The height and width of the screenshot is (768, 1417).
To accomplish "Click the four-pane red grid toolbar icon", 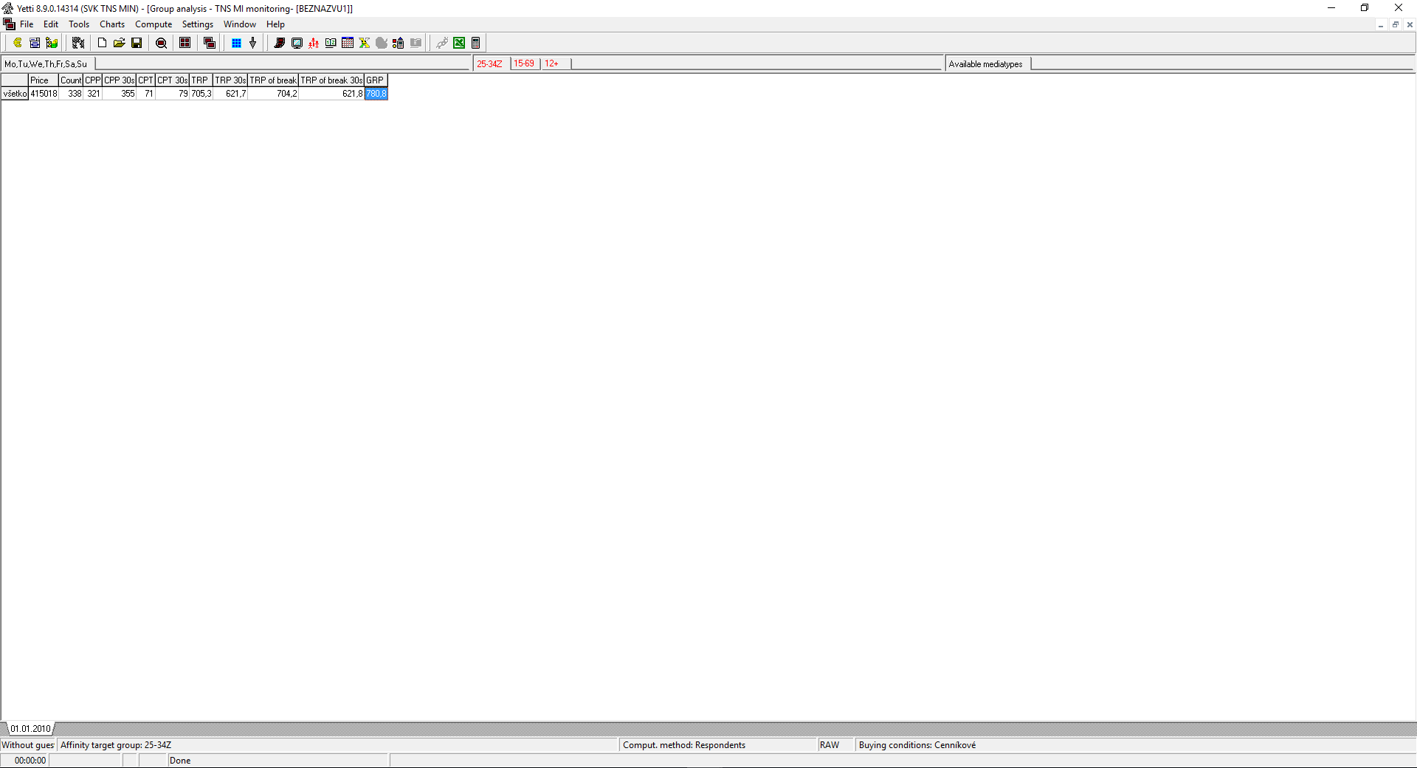I will click(185, 43).
